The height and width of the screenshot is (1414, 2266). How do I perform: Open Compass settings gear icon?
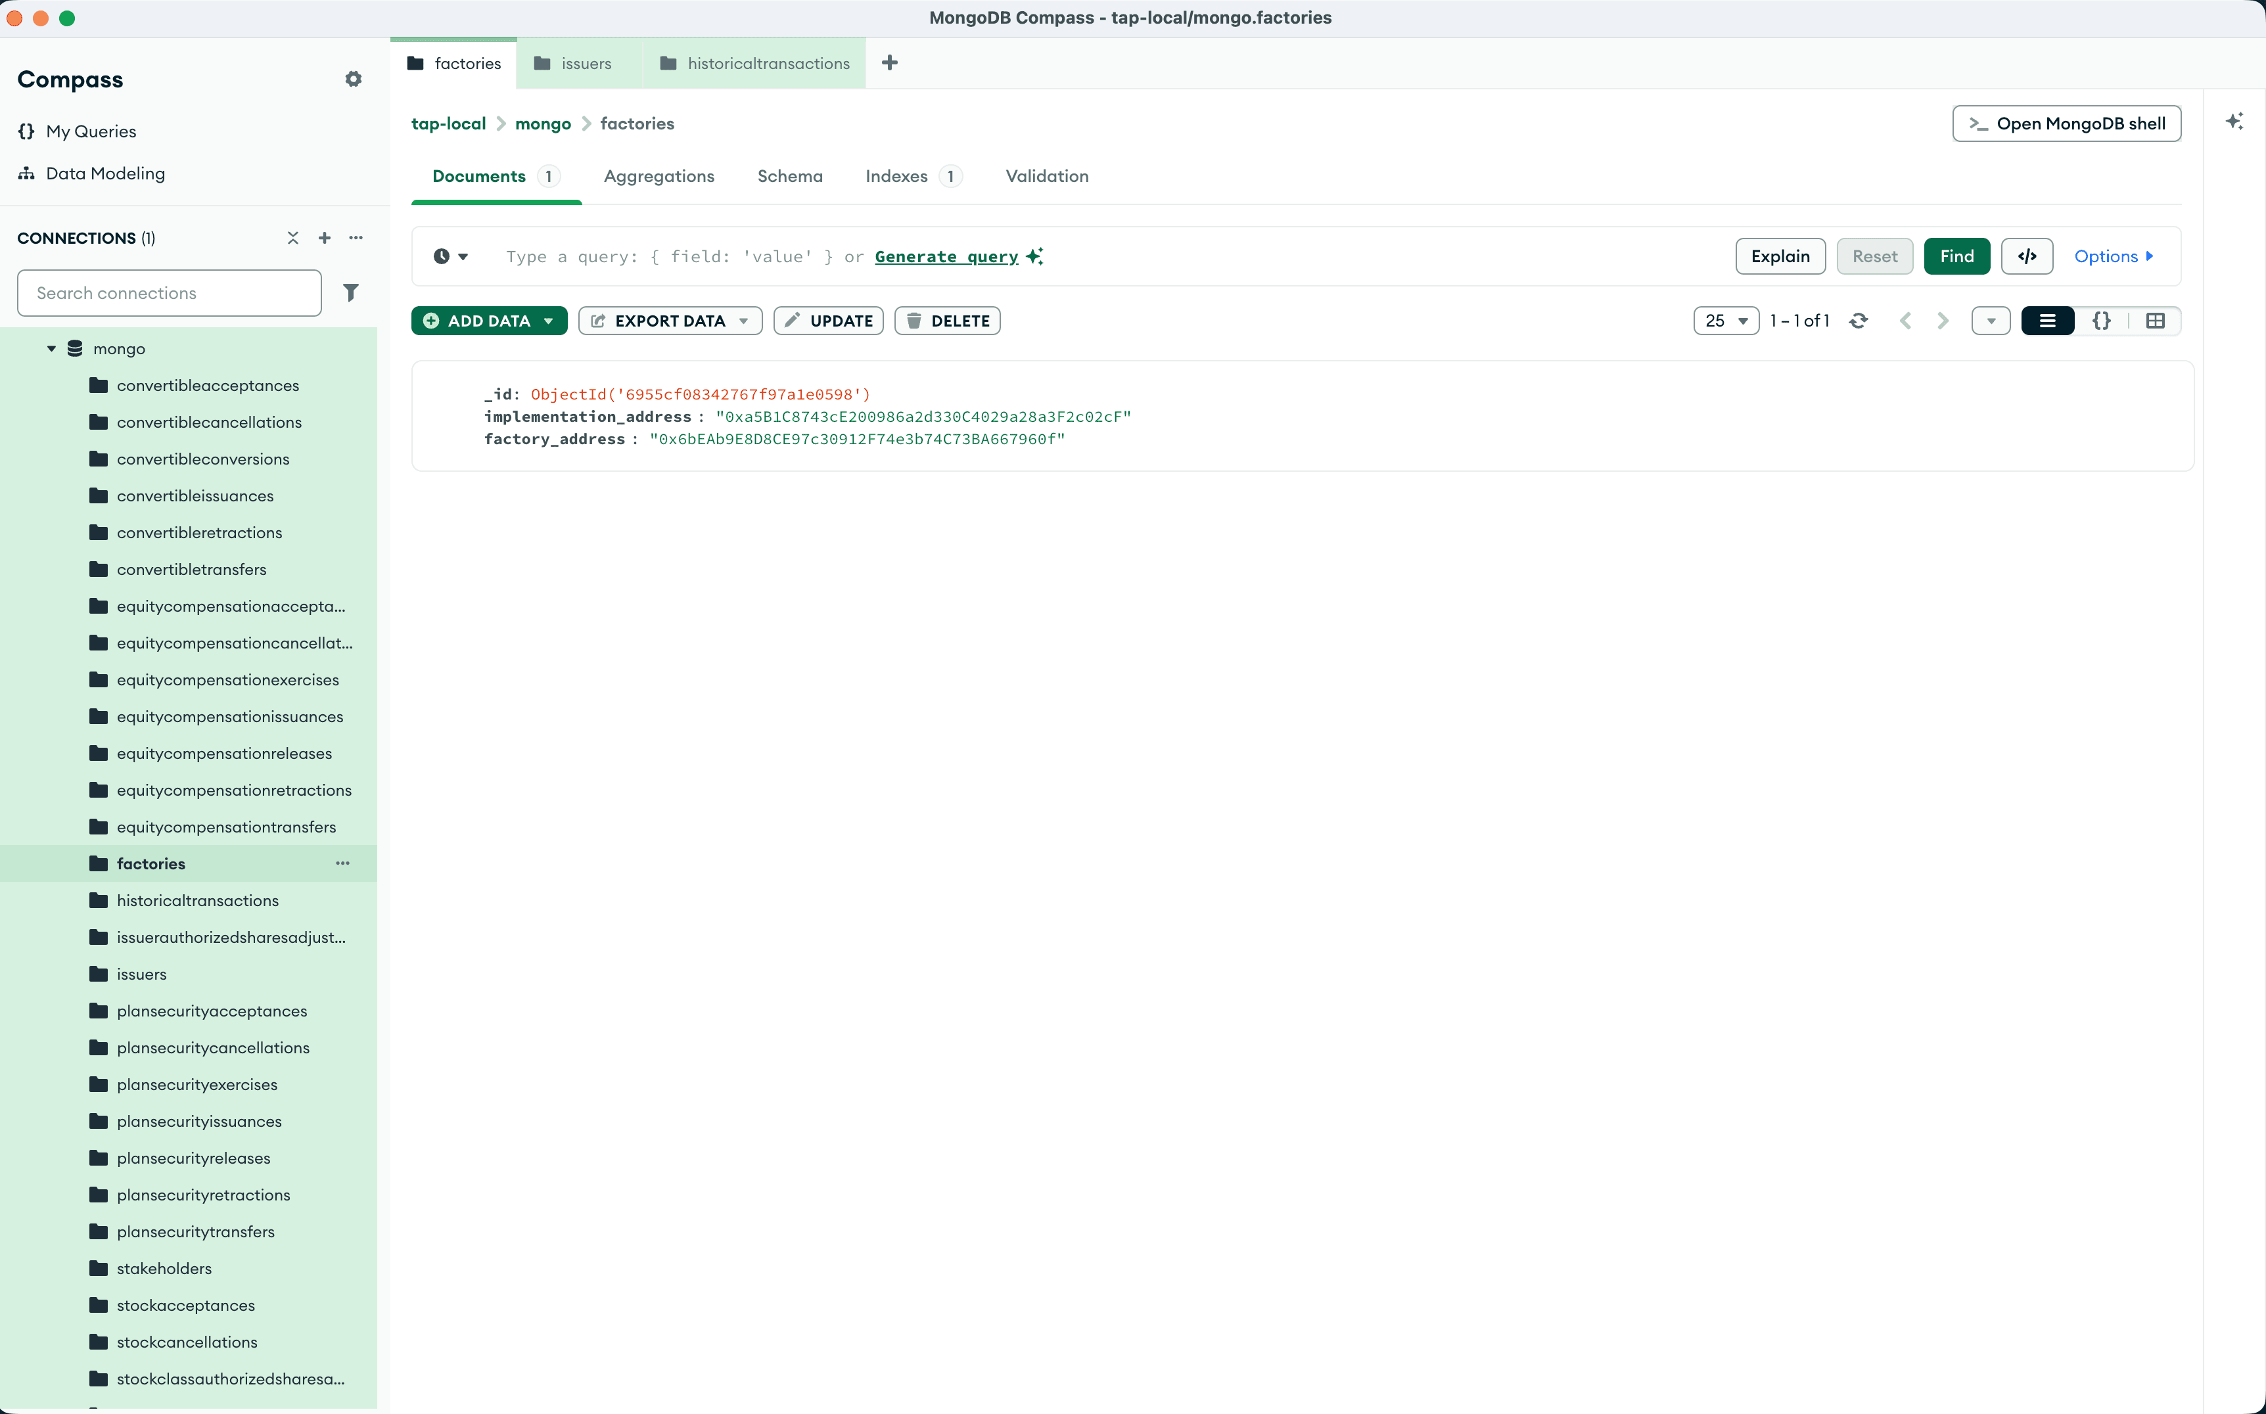pos(352,80)
